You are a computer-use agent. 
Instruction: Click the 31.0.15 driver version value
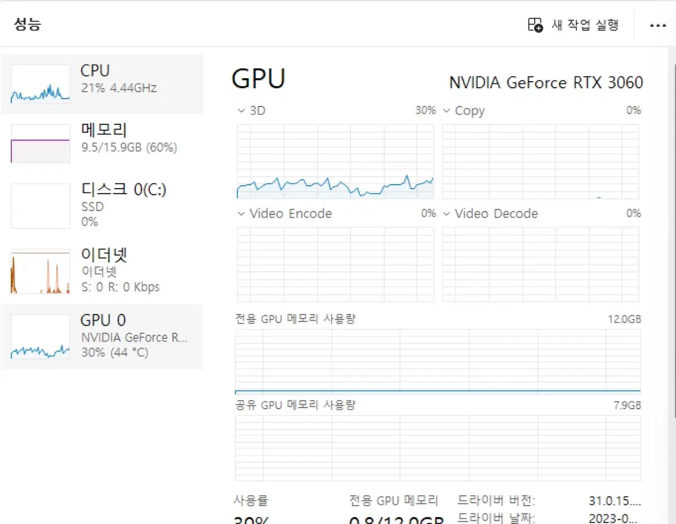point(615,500)
